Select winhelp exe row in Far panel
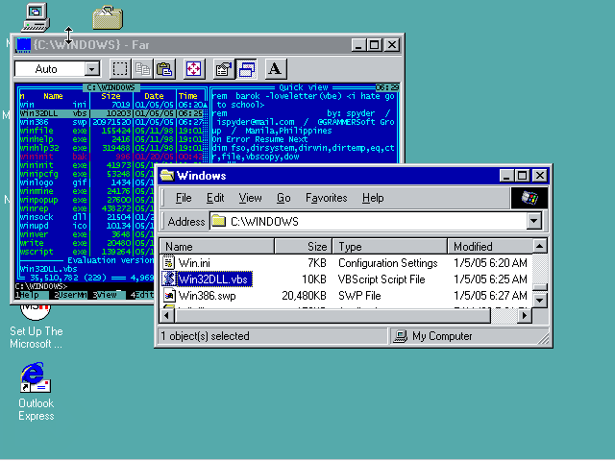The image size is (615, 461). [111, 139]
